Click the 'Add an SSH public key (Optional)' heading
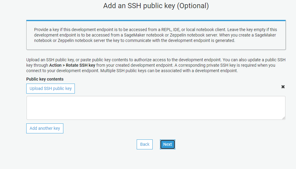The image size is (296, 169). click(156, 6)
